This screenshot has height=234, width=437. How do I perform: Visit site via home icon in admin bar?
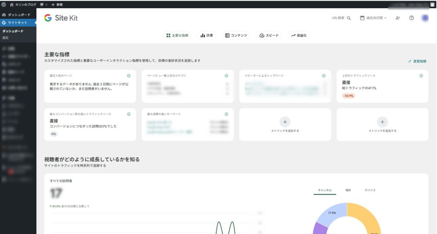click(12, 4)
